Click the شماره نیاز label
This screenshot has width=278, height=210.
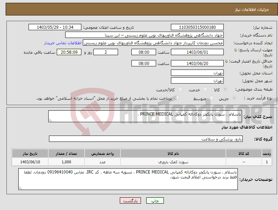262,27
